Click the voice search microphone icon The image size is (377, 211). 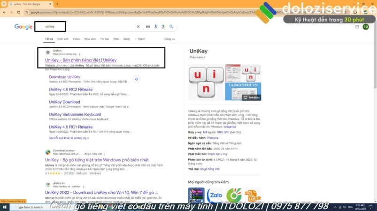[x=155, y=27]
